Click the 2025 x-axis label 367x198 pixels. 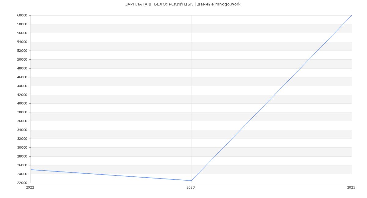[351, 188]
